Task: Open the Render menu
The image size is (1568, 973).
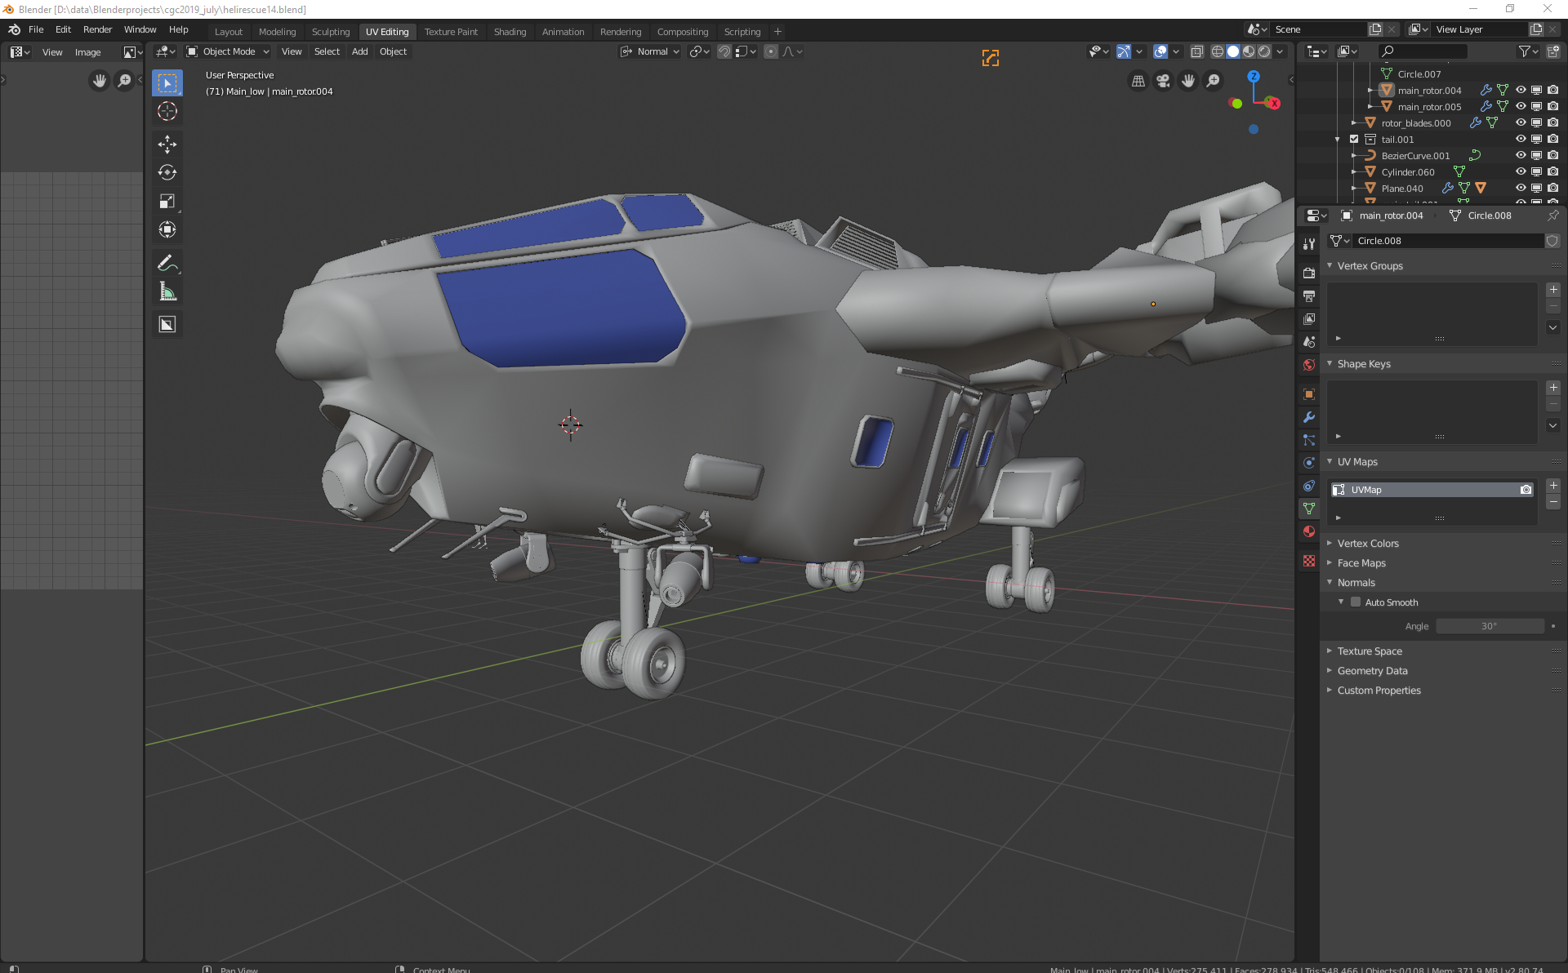Action: coord(97,29)
